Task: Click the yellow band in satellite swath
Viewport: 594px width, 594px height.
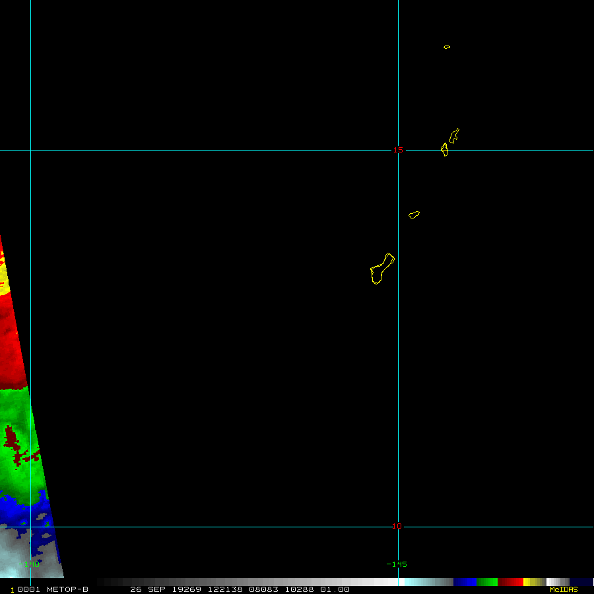Action: coord(4,277)
